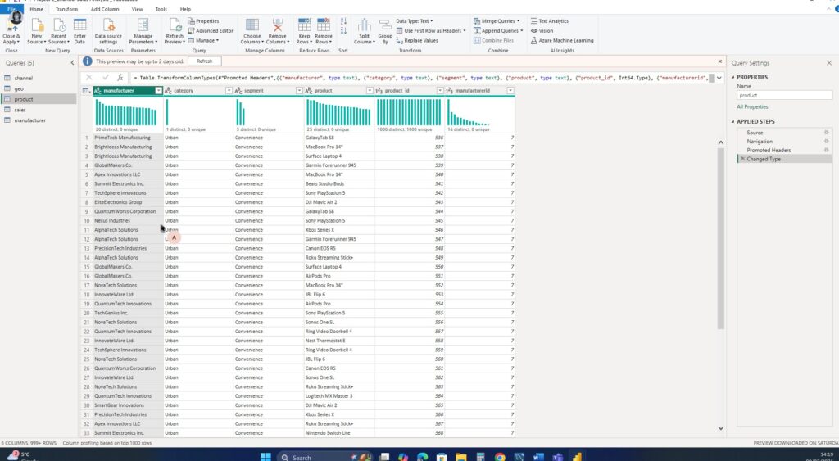Open manufacturer column filter dropdown
This screenshot has width=839, height=461.
pyautogui.click(x=158, y=91)
